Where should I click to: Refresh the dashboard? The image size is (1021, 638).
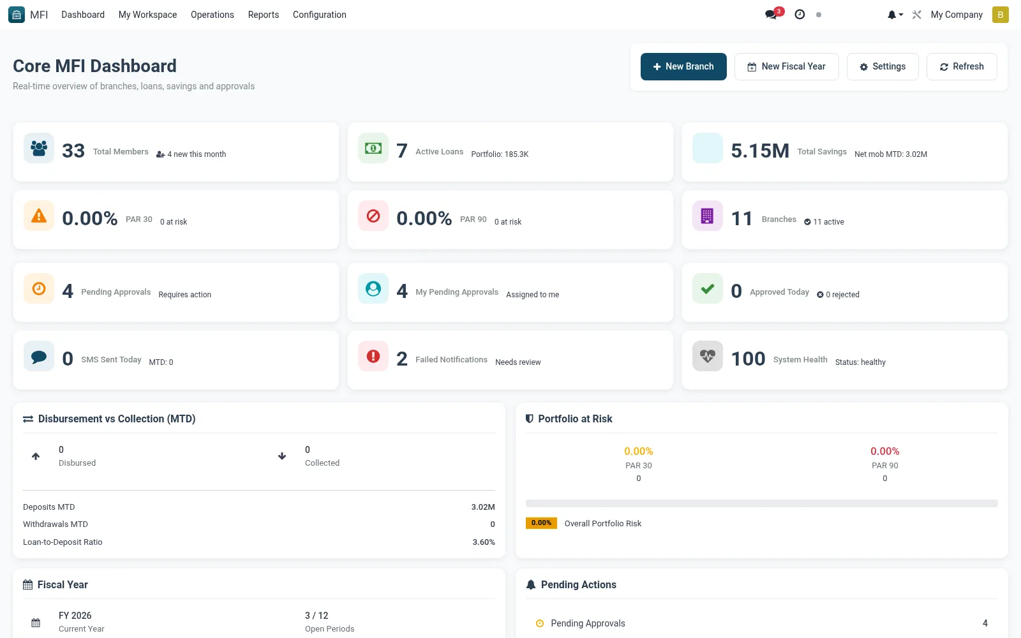962,66
